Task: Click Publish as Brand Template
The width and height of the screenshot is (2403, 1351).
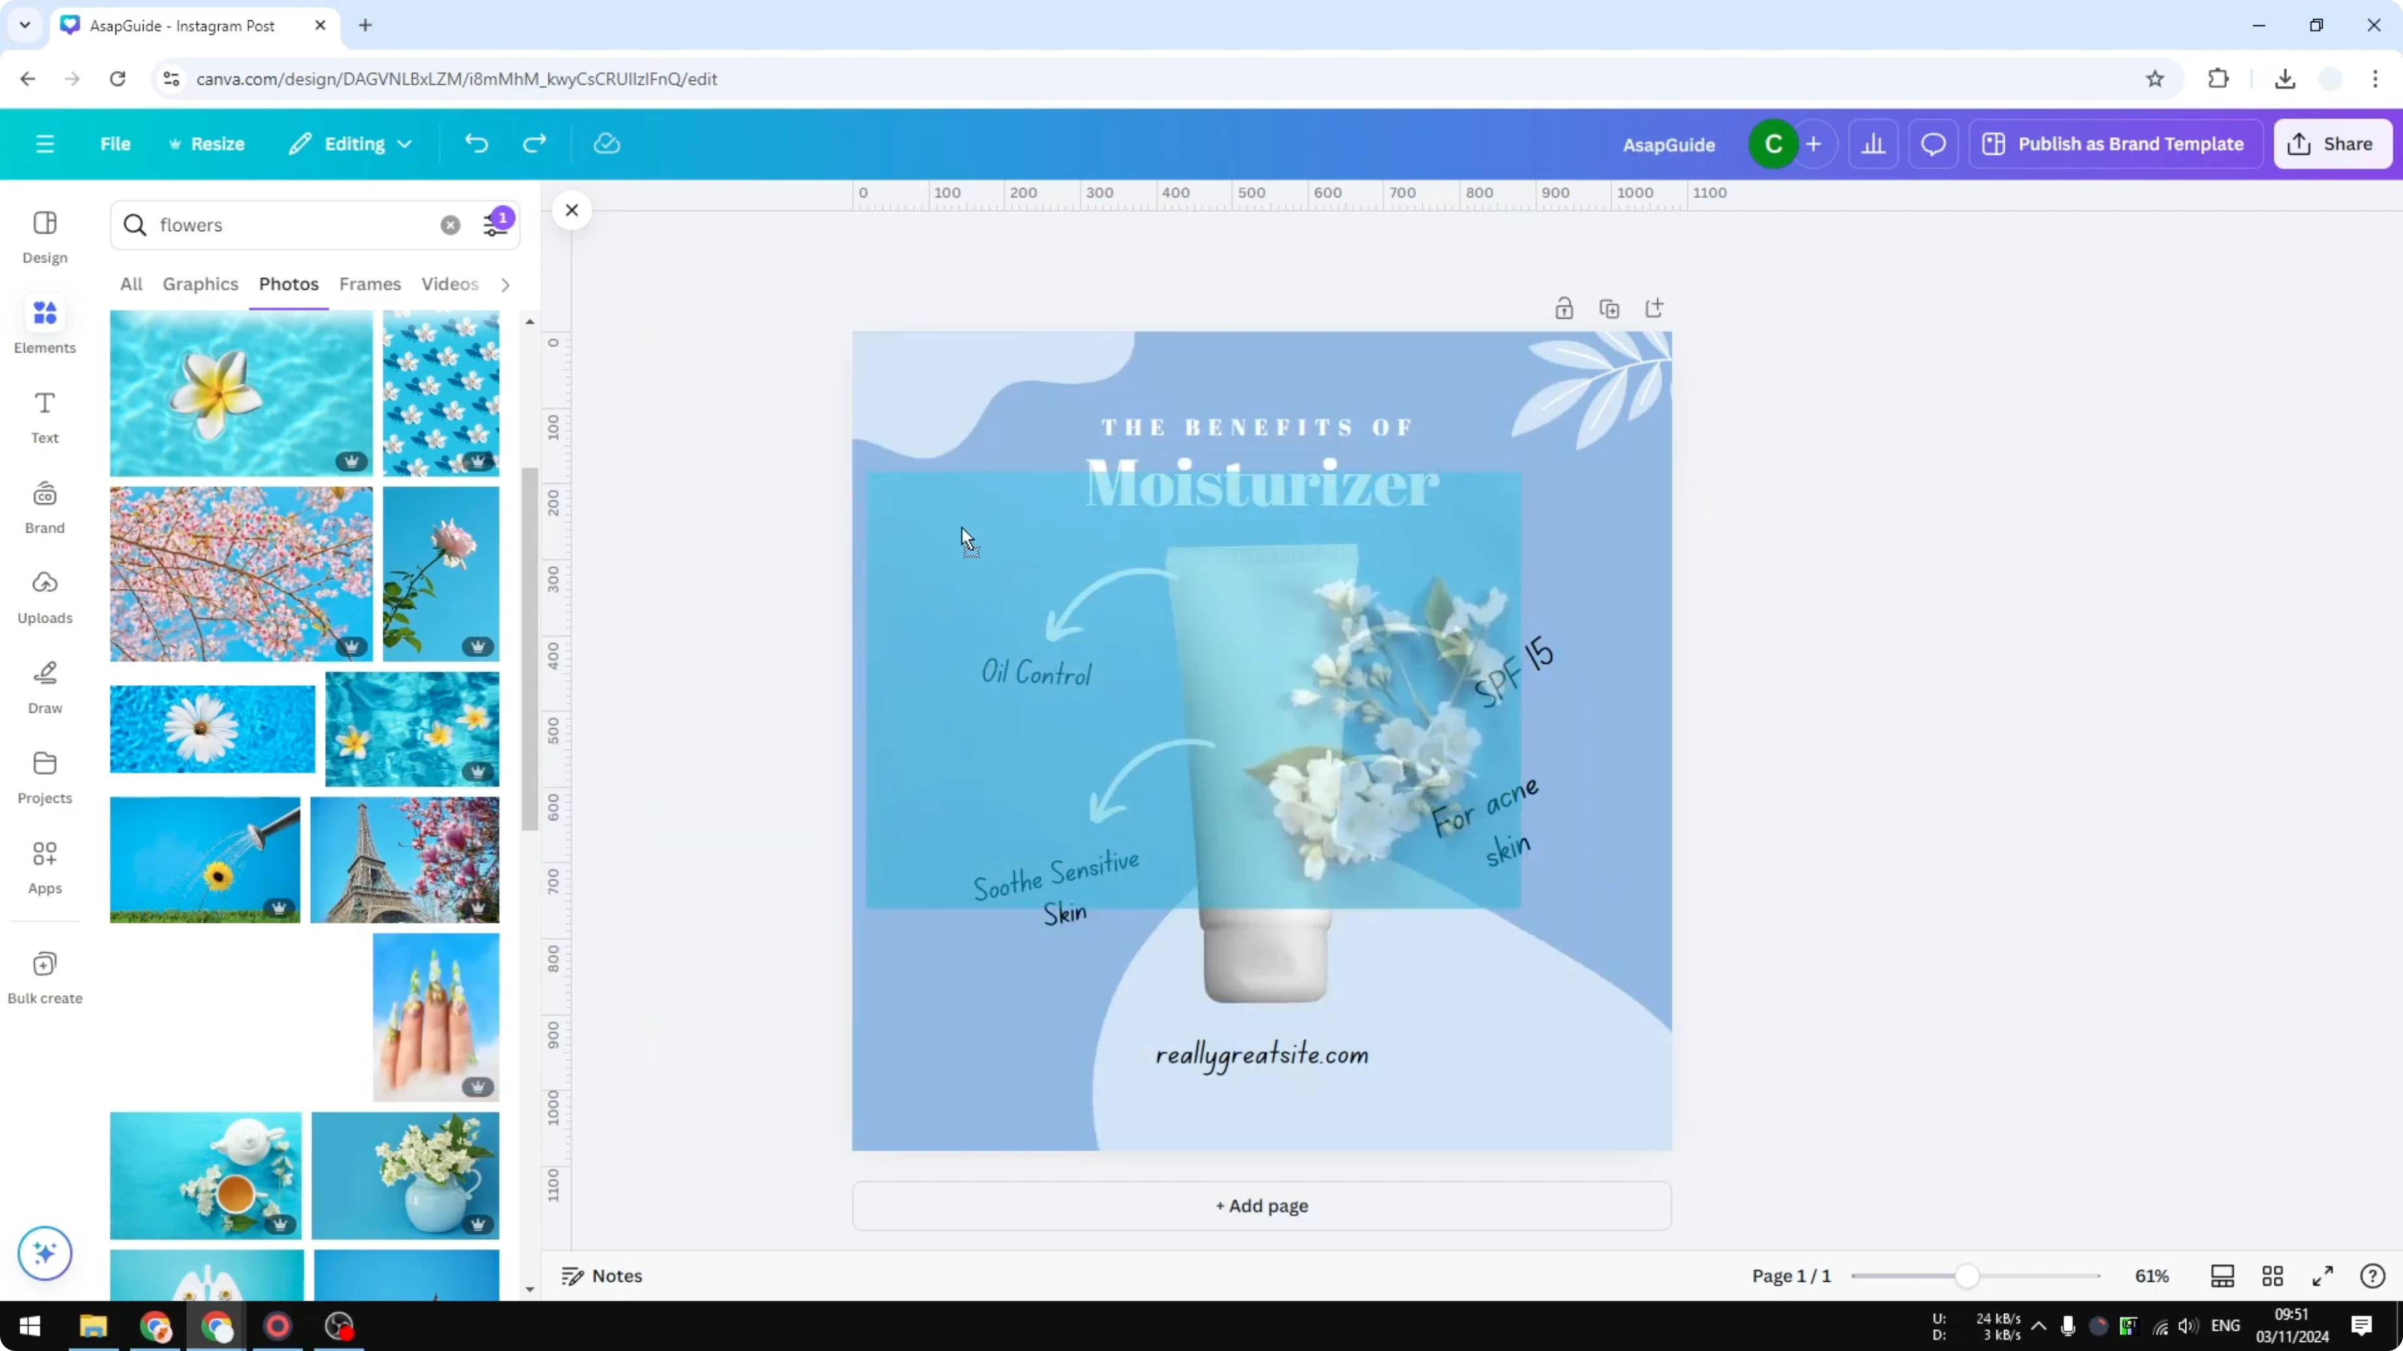Action: pos(2116,143)
